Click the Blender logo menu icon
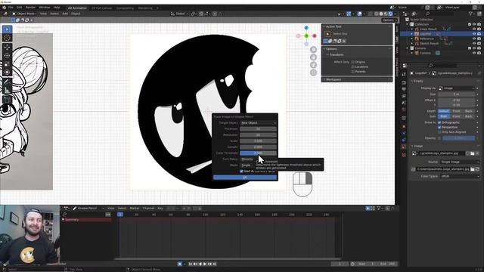The width and height of the screenshot is (484, 272). 5,8
